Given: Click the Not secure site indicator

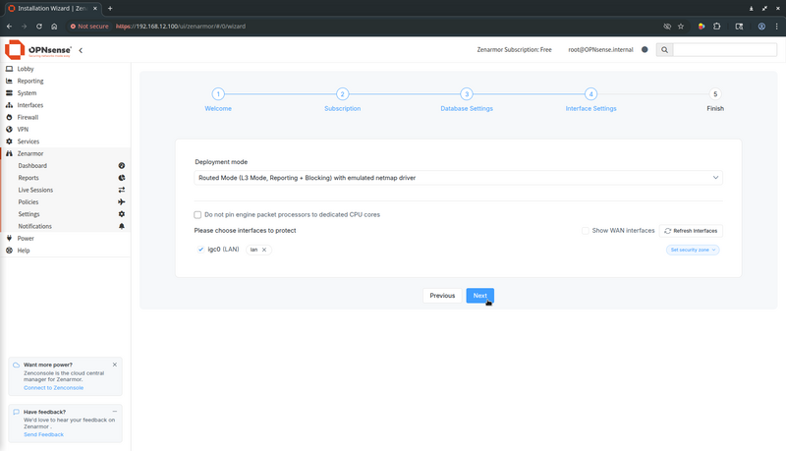Looking at the screenshot, I should (89, 27).
